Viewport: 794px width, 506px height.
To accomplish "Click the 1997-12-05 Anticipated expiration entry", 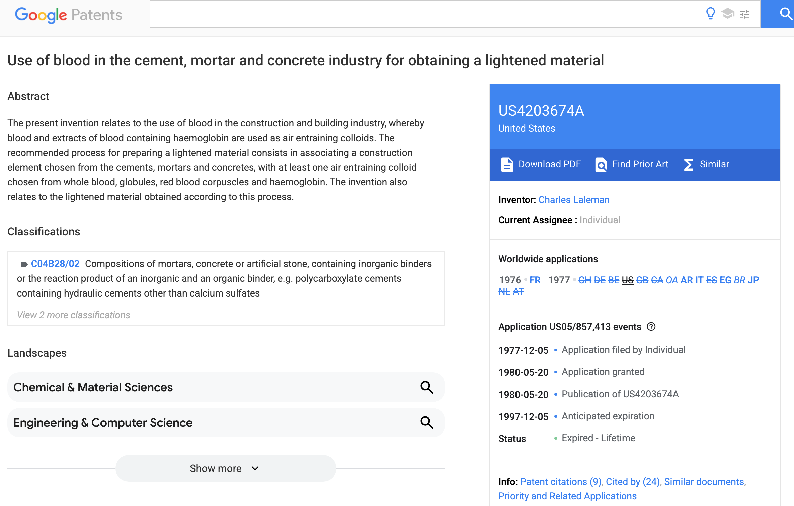I will click(576, 416).
